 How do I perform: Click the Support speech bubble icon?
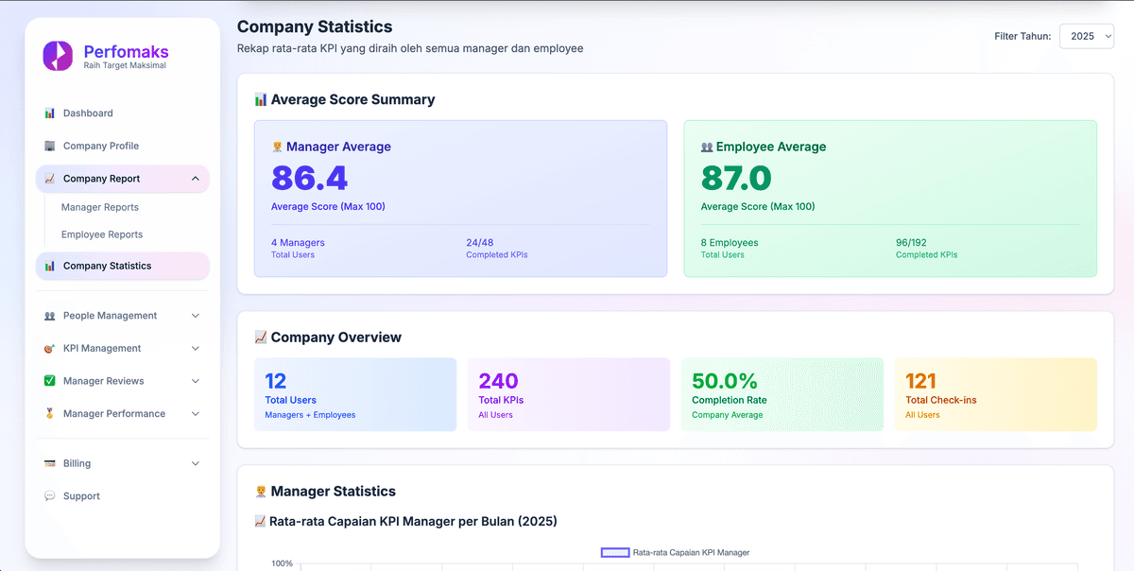(x=50, y=496)
